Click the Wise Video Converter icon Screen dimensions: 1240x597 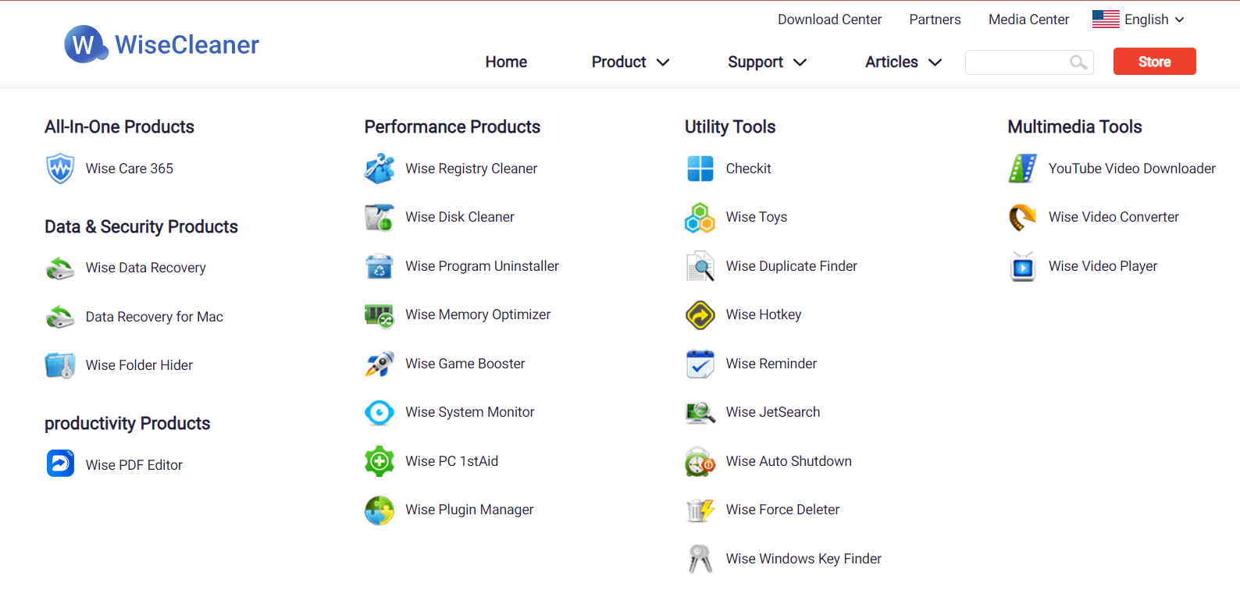1023,218
